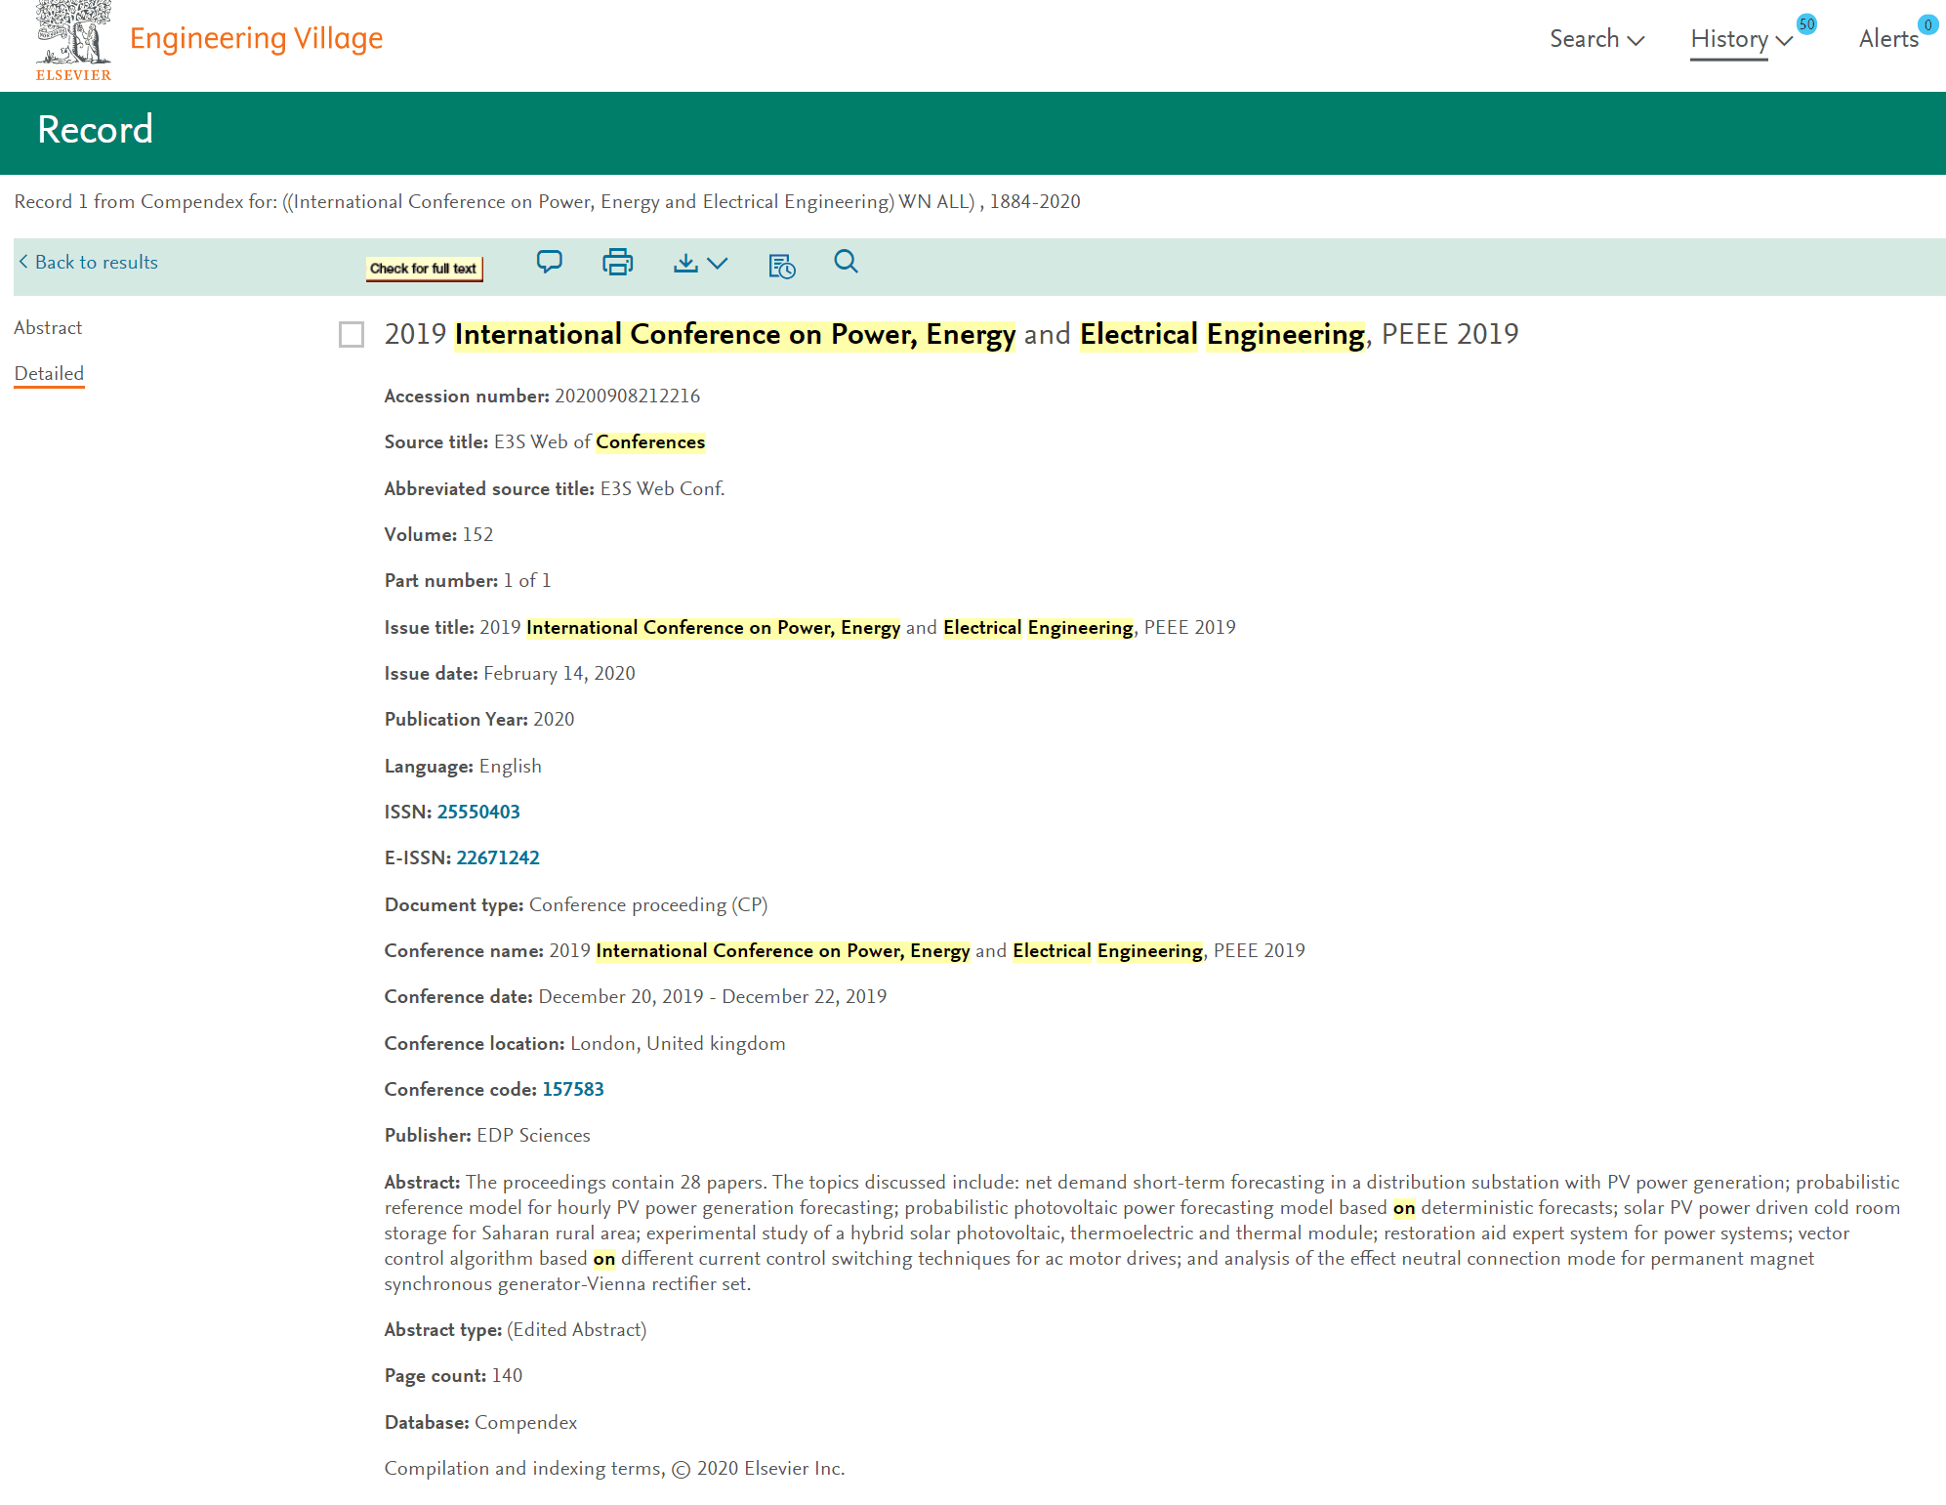Switch to the Abstract view tab
1946x1505 pixels.
48,327
